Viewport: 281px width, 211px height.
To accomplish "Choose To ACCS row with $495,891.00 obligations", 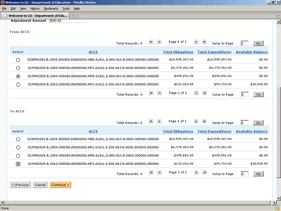I will pos(18,156).
